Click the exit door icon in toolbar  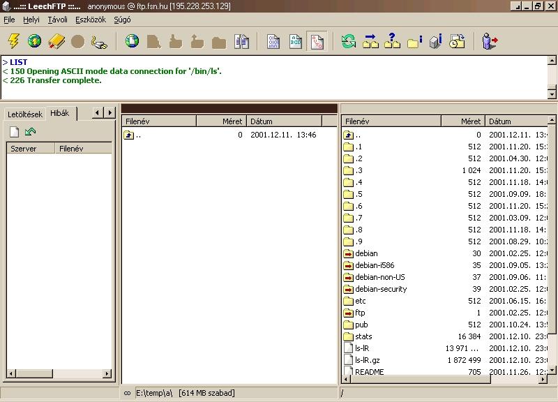490,42
